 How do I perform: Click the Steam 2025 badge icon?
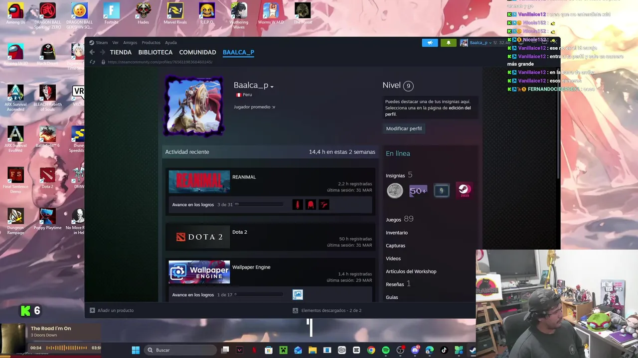[464, 190]
